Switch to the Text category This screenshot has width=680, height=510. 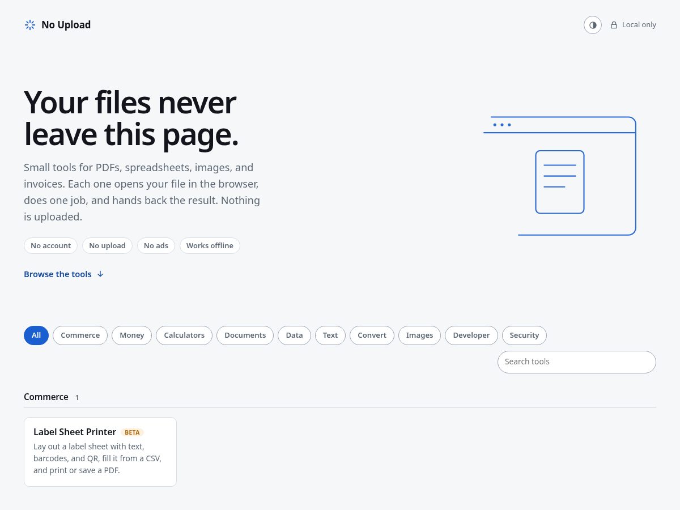330,335
